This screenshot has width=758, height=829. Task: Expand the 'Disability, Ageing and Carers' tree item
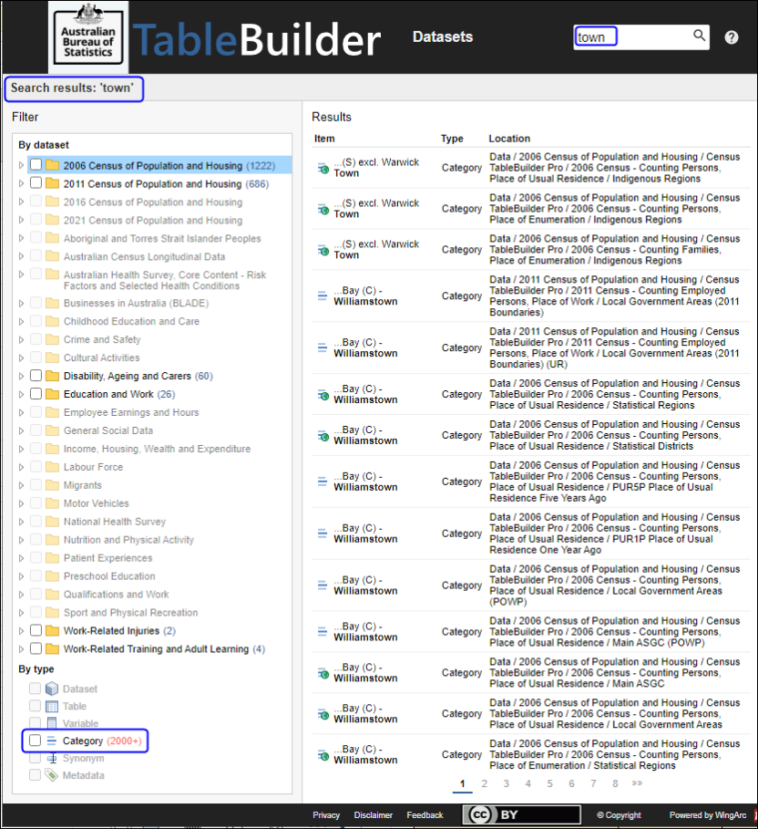20,375
